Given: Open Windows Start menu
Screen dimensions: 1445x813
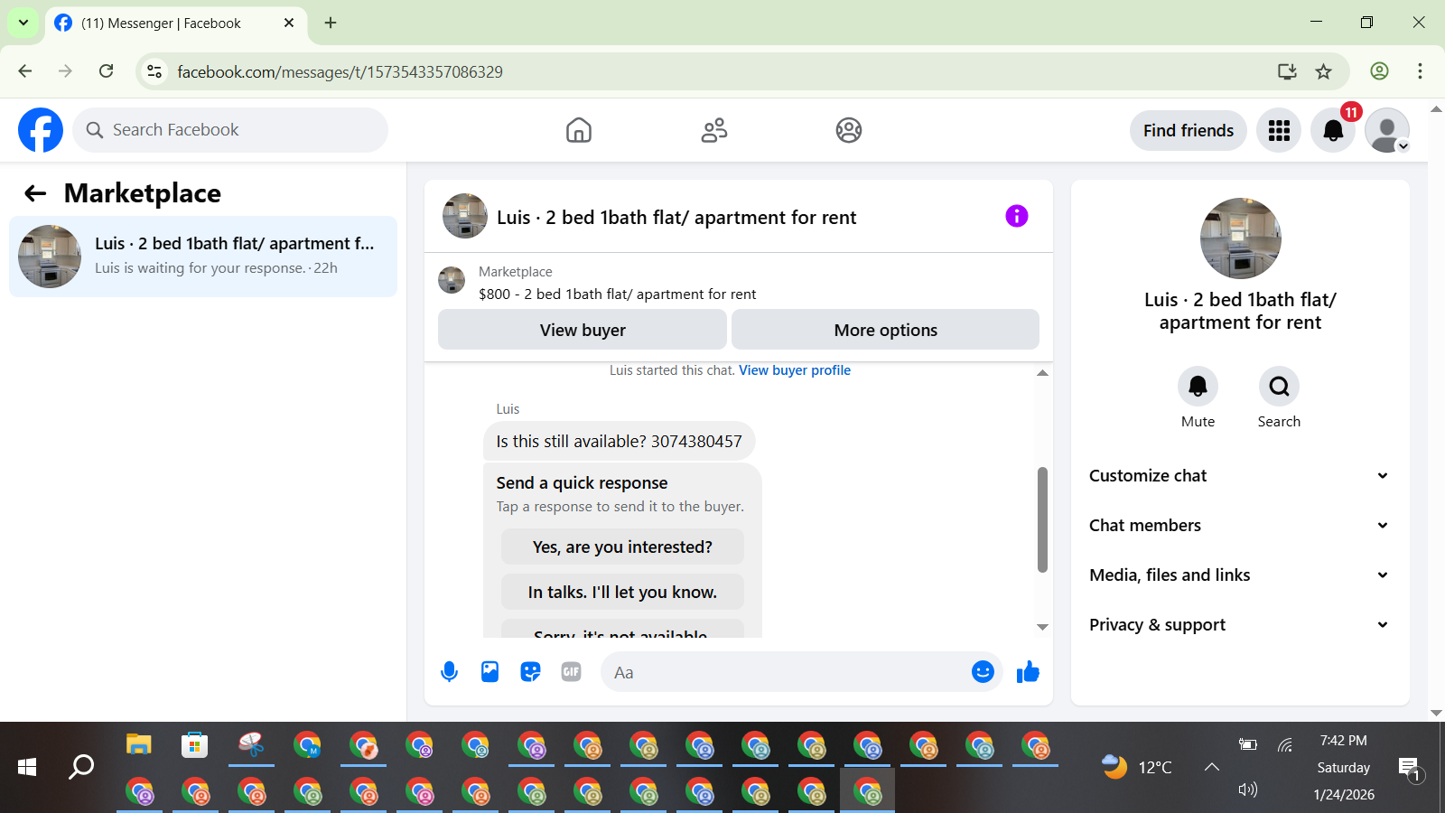Looking at the screenshot, I should click(27, 767).
